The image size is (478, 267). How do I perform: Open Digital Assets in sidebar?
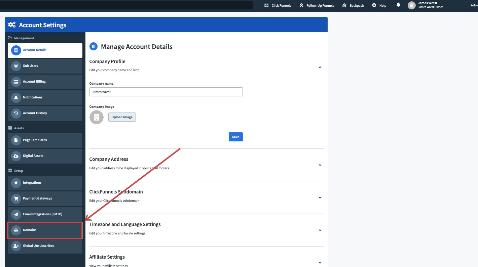(x=45, y=156)
